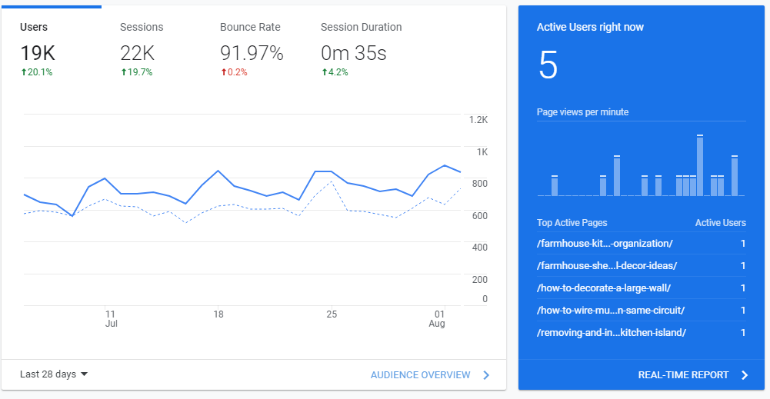Click the caret arrow next to Last 28 days
Viewport: 770px width, 399px height.
click(84, 374)
